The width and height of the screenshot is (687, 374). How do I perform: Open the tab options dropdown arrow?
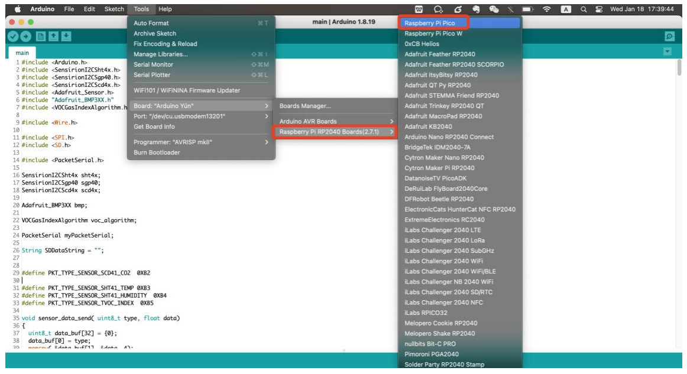point(669,52)
